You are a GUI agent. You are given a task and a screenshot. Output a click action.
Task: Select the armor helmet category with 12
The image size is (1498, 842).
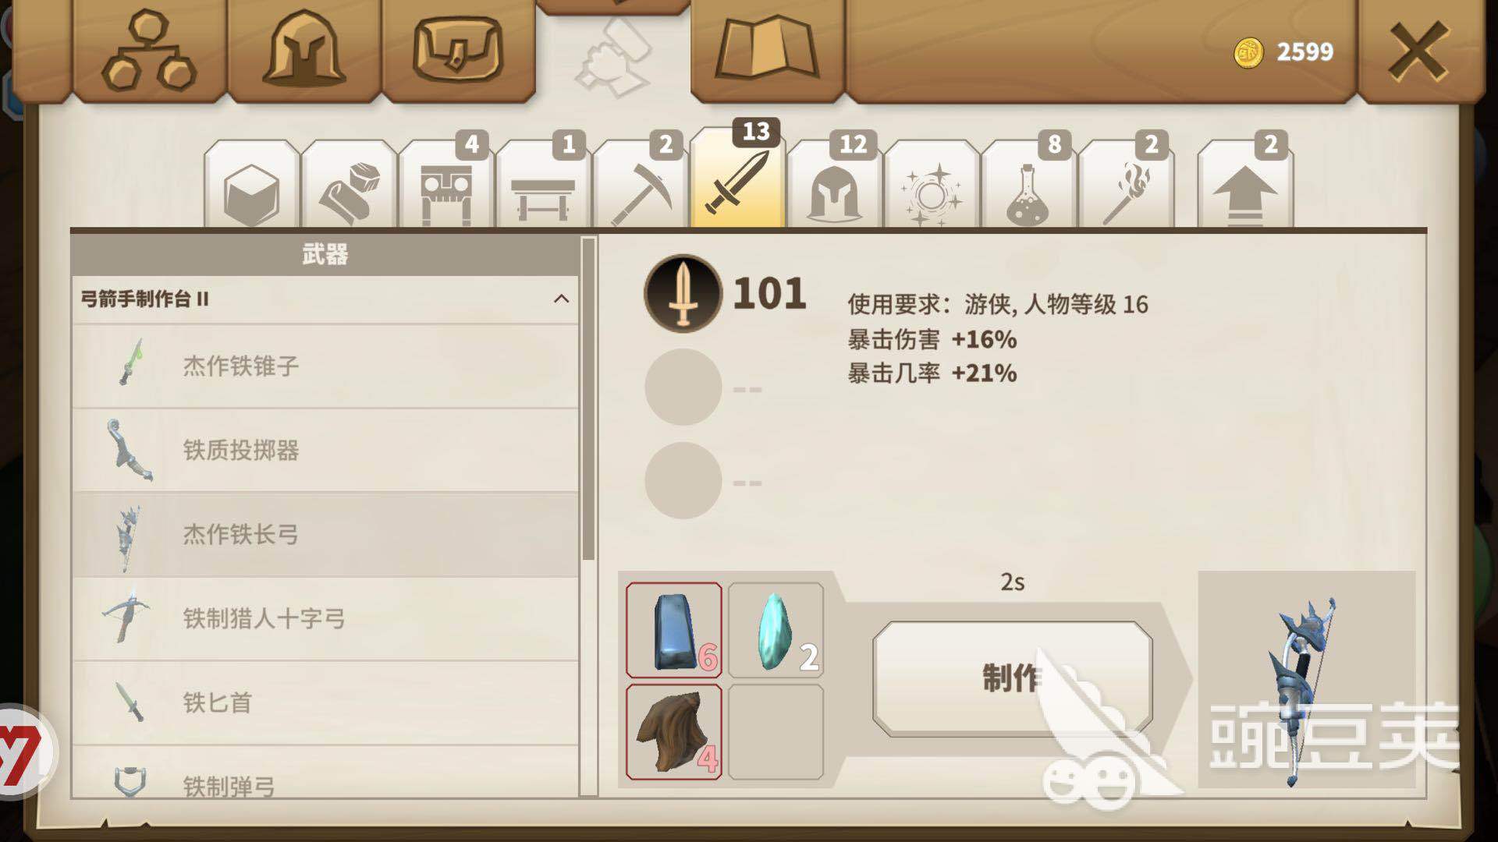coord(835,186)
